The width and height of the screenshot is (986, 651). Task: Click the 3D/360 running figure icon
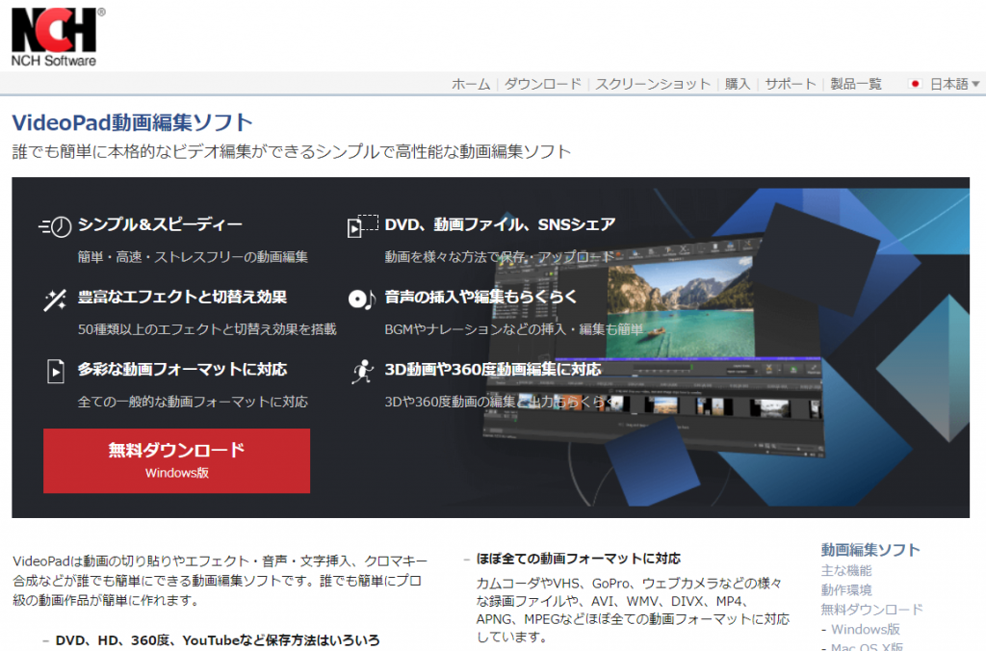(x=363, y=372)
